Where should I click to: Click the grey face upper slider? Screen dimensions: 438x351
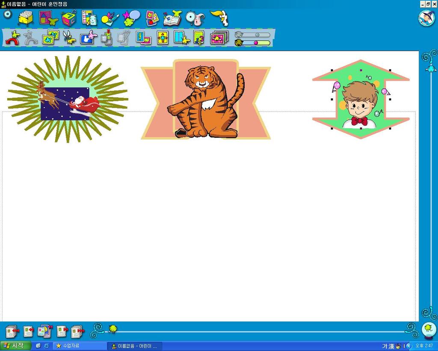(252, 35)
